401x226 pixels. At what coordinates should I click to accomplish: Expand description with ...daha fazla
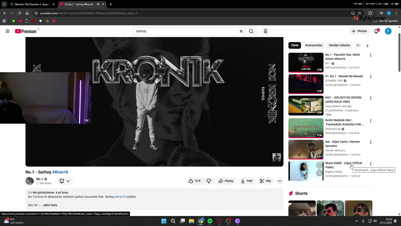click(49, 205)
